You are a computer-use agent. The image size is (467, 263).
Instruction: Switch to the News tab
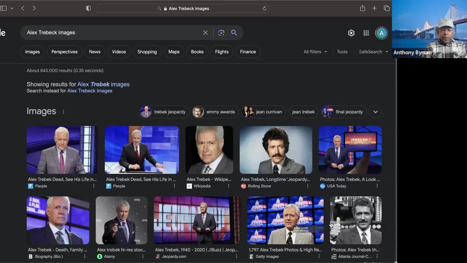point(94,52)
